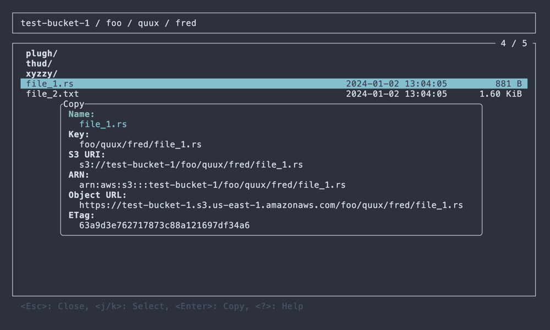Click the test-bucket-1 breadcrumb segment
The height and width of the screenshot is (330, 550).
tap(55, 23)
